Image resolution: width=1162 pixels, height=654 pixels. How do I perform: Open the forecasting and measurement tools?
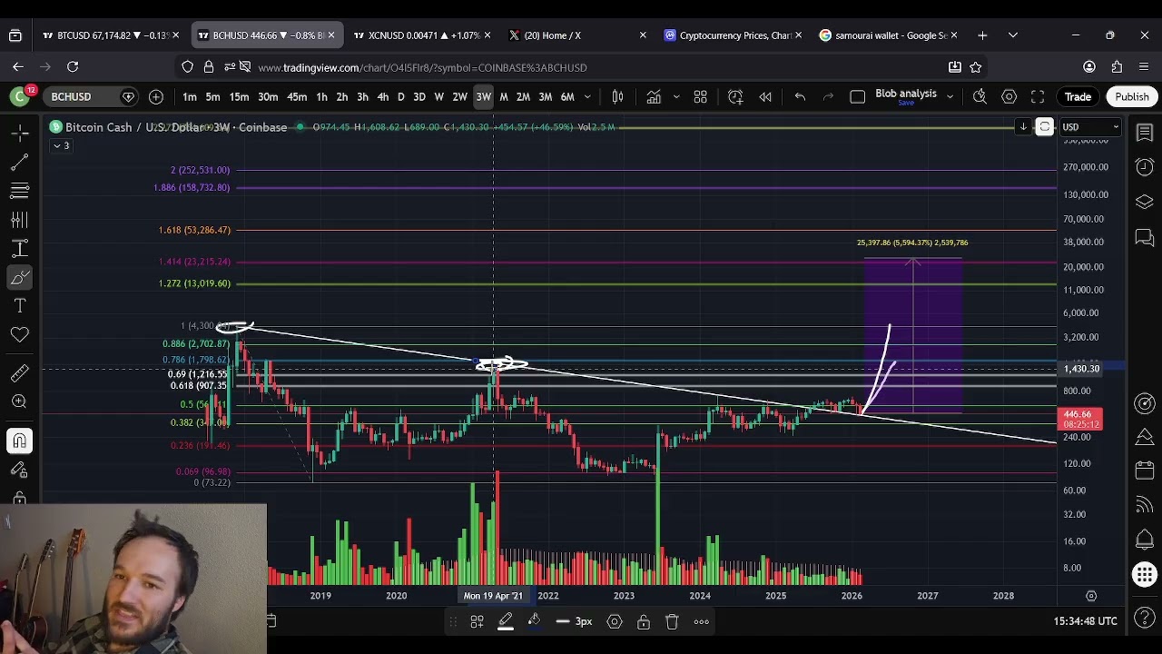coord(19,249)
